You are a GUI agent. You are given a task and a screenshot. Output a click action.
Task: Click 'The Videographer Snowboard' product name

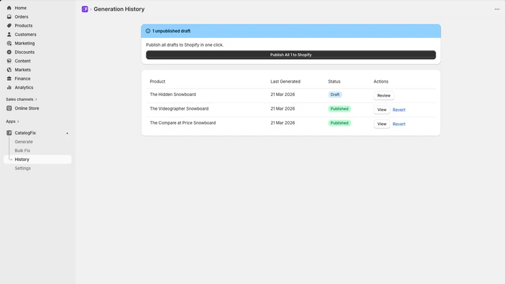(x=179, y=109)
